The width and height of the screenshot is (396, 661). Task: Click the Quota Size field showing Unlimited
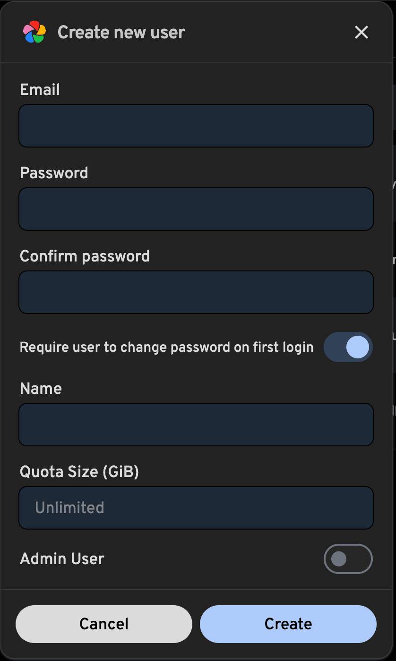pyautogui.click(x=196, y=507)
